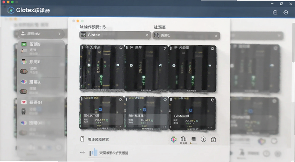Click the white round icon on middle top-row card

131,66
